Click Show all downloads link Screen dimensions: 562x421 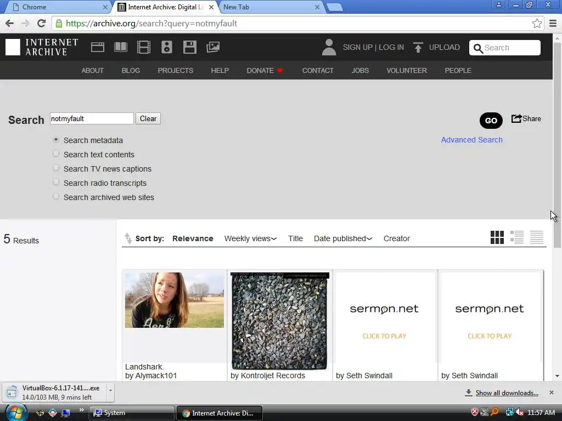507,393
